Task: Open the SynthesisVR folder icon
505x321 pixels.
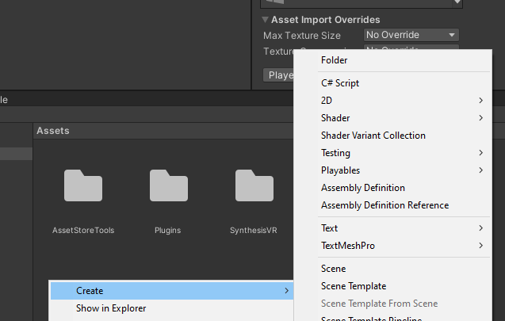Action: (254, 185)
